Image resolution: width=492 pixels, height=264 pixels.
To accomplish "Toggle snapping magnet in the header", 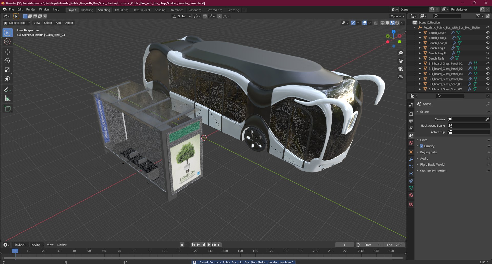I will (x=205, y=16).
